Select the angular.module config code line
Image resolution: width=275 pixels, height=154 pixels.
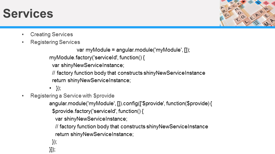pos(131,104)
